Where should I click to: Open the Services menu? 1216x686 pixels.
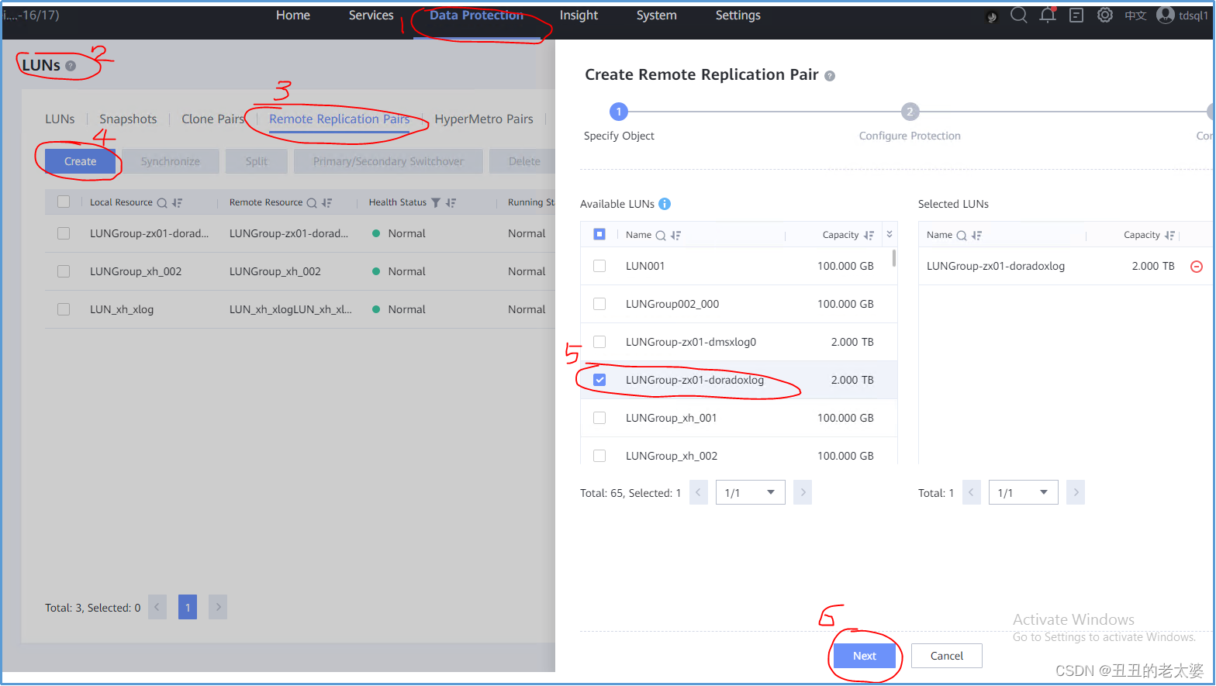371,16
